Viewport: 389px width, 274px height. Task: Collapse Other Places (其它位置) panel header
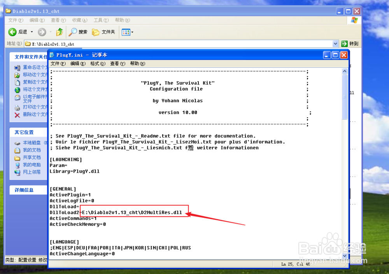28,132
